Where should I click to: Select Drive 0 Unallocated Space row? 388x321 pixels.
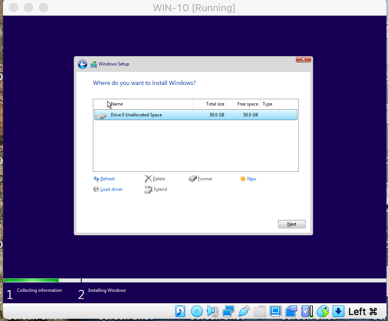[196, 114]
